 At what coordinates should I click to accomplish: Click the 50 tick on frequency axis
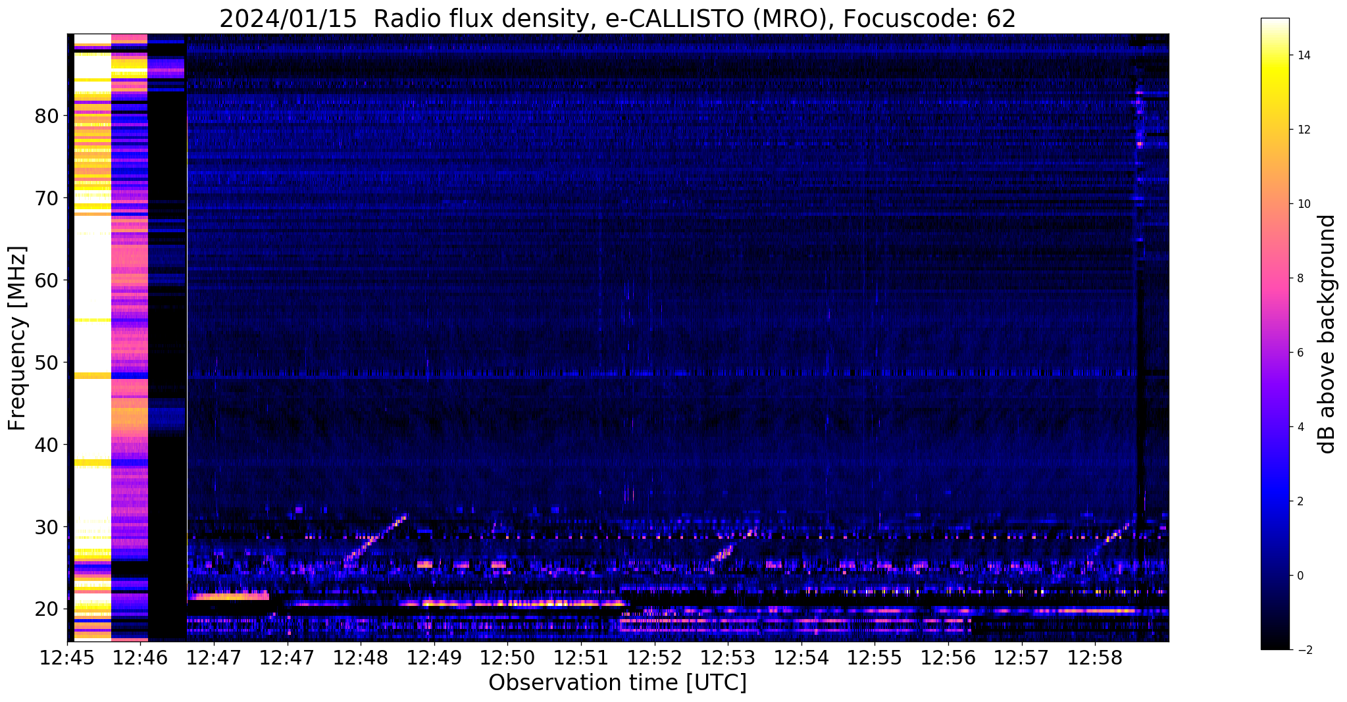pyautogui.click(x=47, y=363)
